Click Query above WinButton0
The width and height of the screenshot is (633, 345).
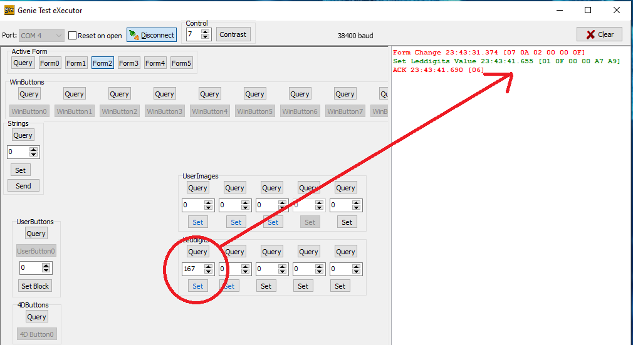point(29,94)
